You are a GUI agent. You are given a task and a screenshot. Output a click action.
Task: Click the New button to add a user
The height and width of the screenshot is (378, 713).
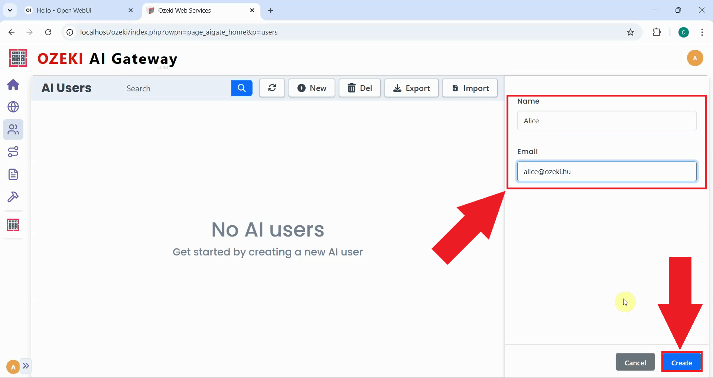[x=312, y=88]
